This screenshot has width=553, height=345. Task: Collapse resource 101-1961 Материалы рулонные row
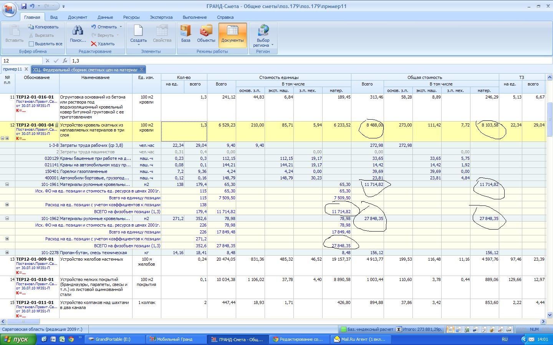pos(7,184)
